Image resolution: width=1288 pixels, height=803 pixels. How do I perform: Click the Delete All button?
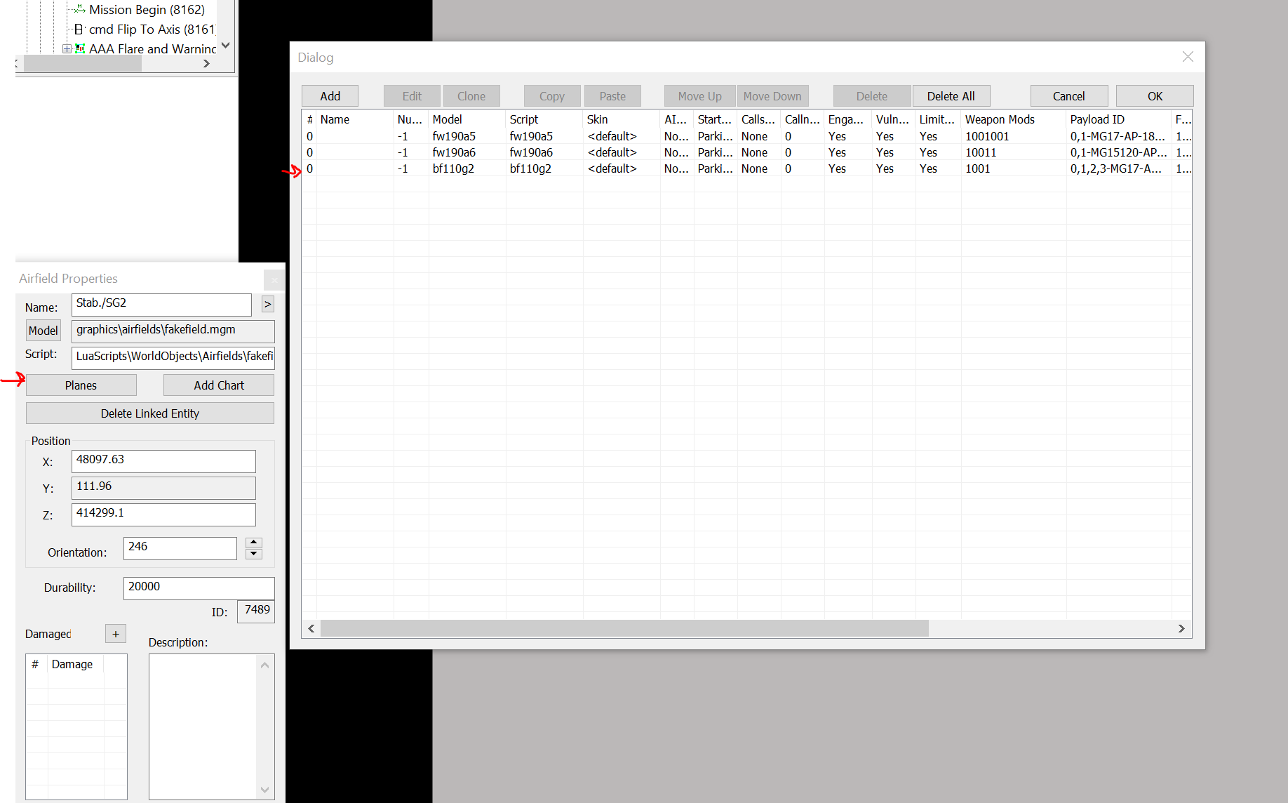tap(951, 96)
